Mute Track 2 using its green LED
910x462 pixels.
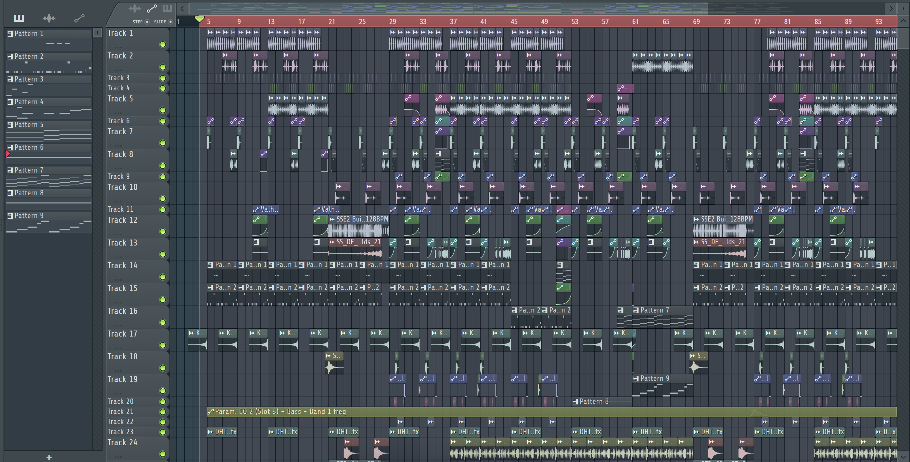coord(163,67)
